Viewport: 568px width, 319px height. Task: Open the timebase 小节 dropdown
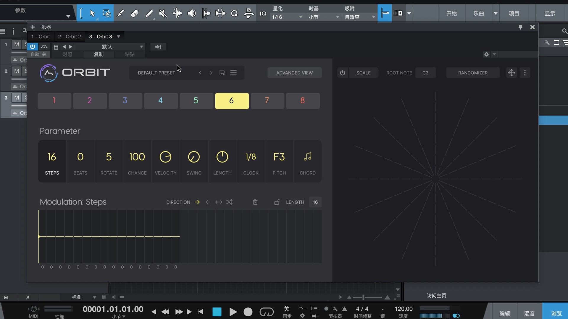324,17
